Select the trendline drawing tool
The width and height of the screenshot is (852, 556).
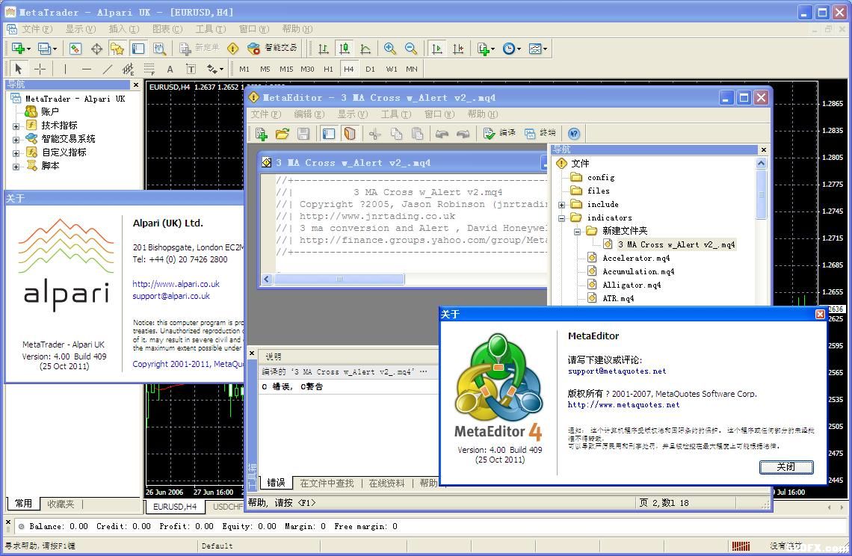[107, 69]
